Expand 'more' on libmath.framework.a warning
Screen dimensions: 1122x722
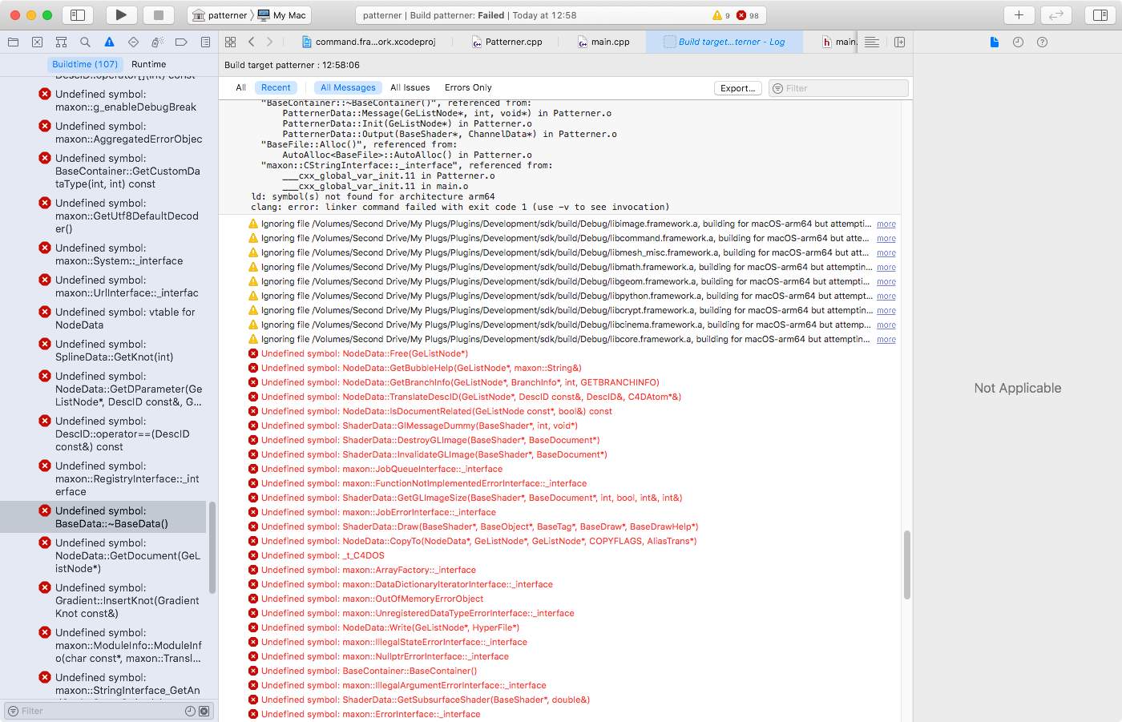point(886,268)
